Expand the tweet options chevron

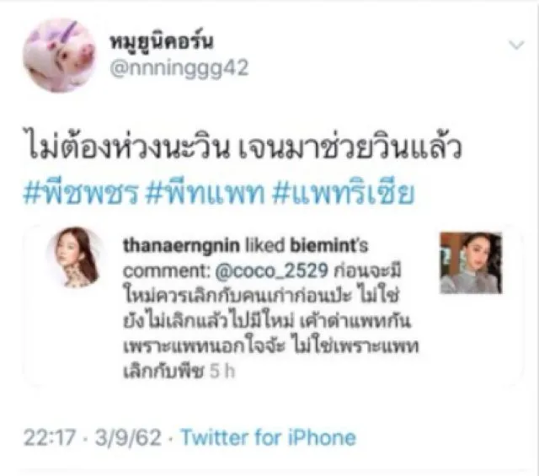(516, 45)
